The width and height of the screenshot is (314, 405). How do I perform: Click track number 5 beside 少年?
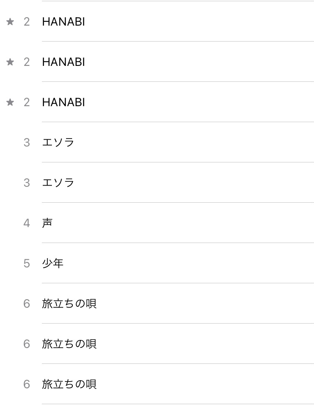click(27, 264)
